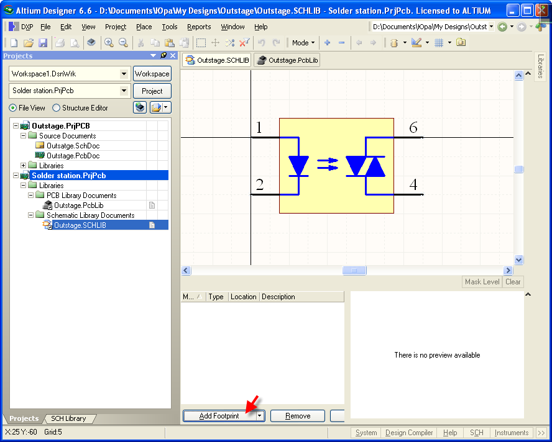Click the Zoom In magnifier icon
Viewport: 552px width, 442px height.
(x=109, y=43)
